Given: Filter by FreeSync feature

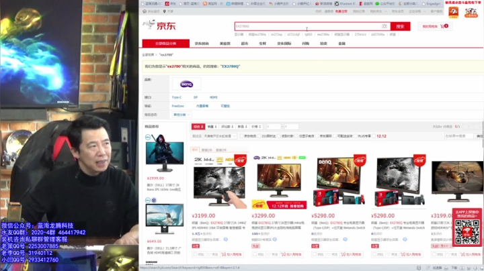Looking at the screenshot, I should pyautogui.click(x=177, y=106).
